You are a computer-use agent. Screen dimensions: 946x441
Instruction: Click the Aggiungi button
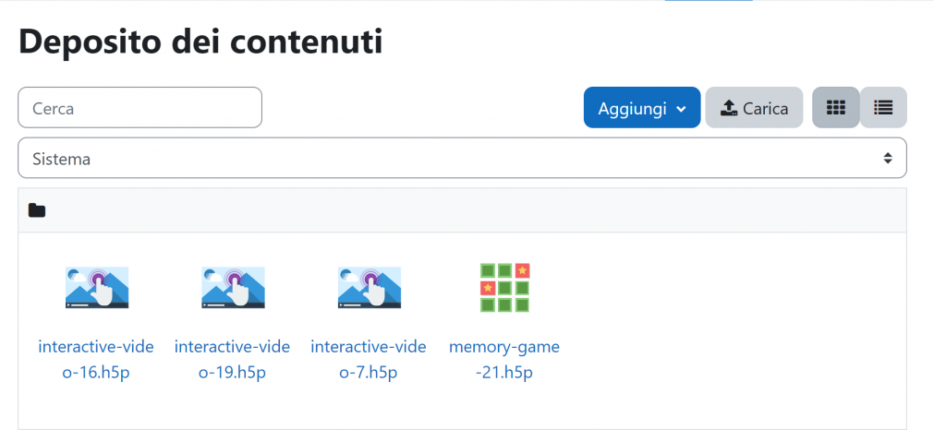coord(642,108)
